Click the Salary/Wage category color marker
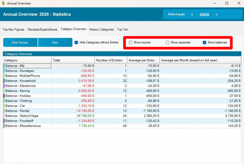The width and height of the screenshot is (244, 164). coord(4,116)
